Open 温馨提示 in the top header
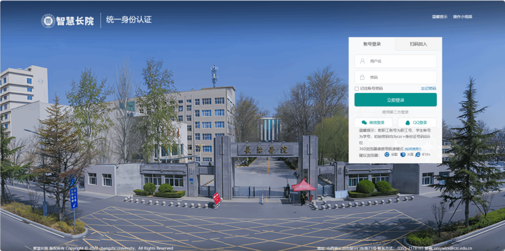This screenshot has height=251, width=505. tap(440, 17)
